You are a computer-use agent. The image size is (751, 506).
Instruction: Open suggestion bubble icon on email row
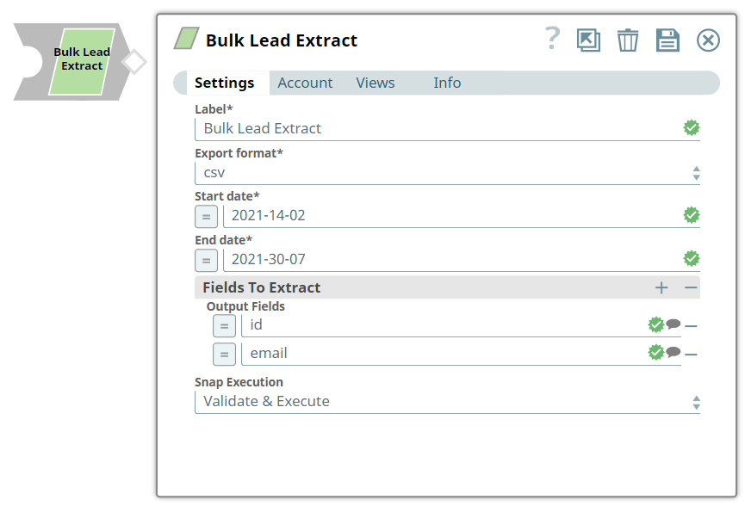pos(673,352)
